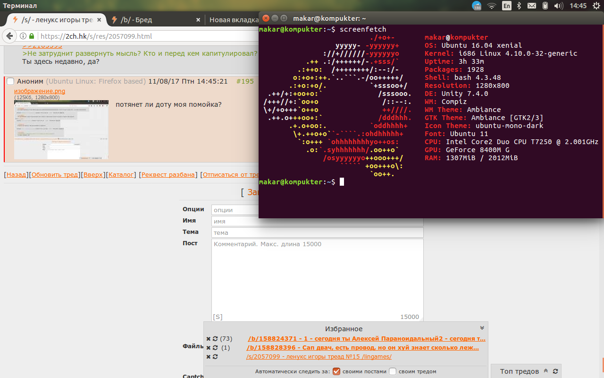Click the Вверх link
604x378 pixels.
coord(93,174)
